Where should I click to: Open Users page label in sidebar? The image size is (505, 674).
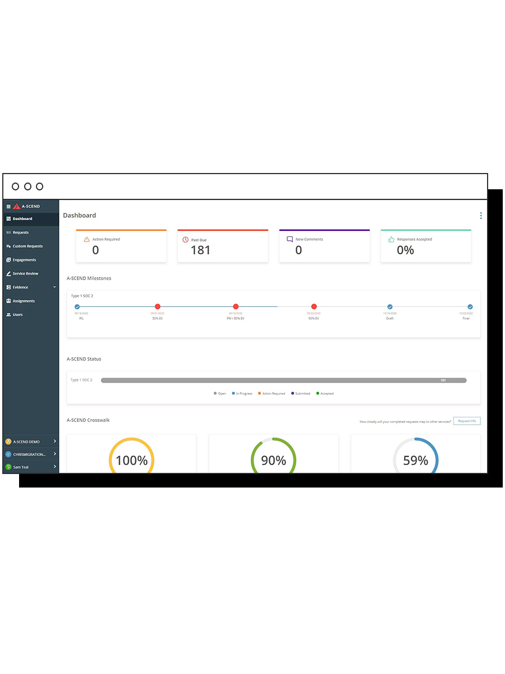[18, 315]
